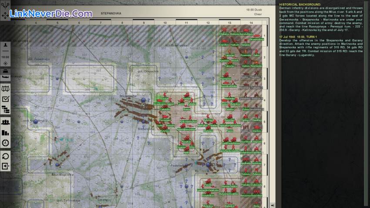This screenshot has width=370, height=208.
Task: Open the clock icon in sidebar
Action: pyautogui.click(x=5, y=143)
